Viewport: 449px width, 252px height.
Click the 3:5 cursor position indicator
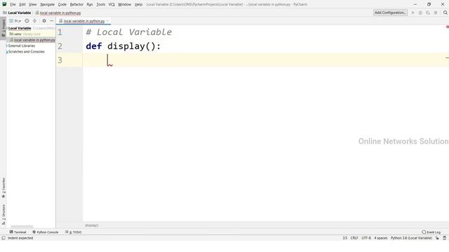pos(344,238)
